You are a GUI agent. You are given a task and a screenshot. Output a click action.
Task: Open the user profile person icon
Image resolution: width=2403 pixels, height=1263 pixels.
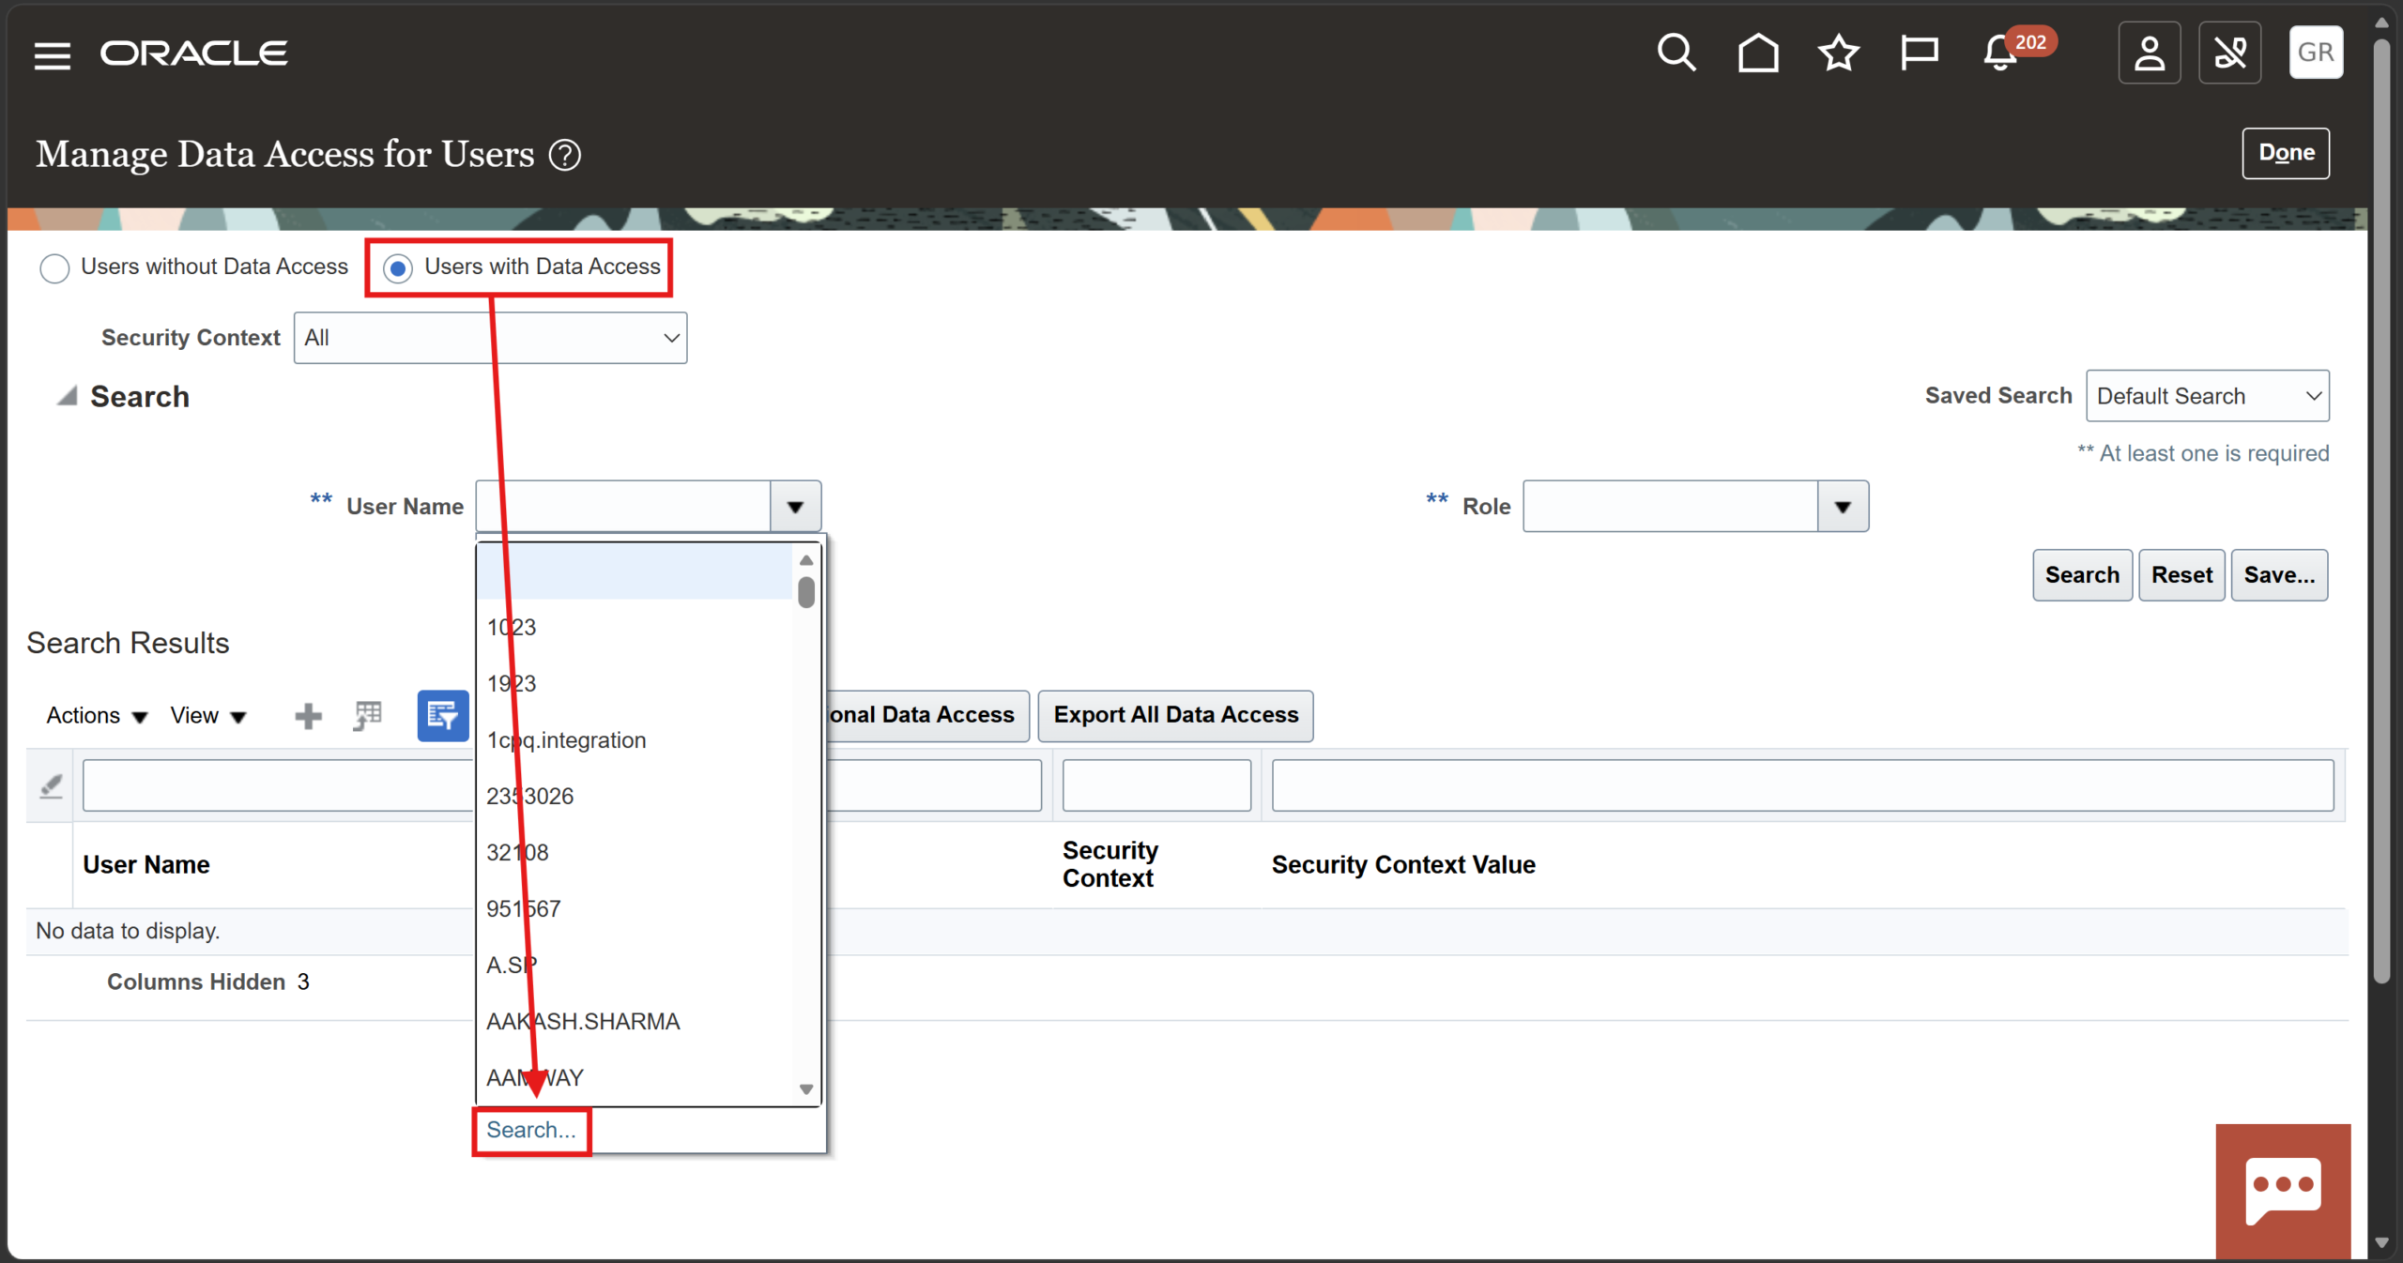coord(2149,53)
